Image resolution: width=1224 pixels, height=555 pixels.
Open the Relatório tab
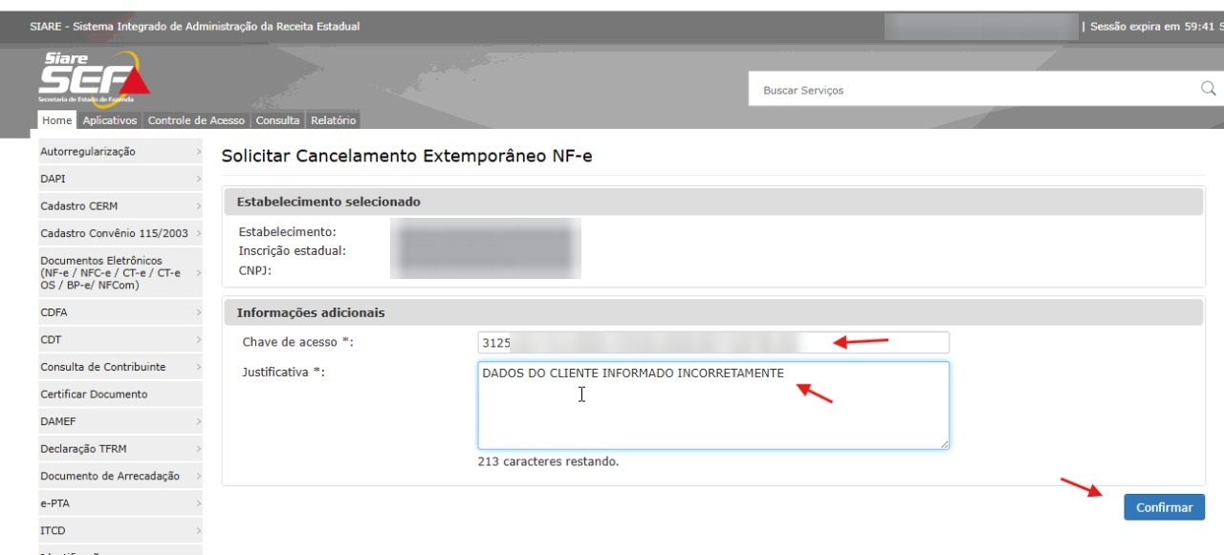(333, 120)
